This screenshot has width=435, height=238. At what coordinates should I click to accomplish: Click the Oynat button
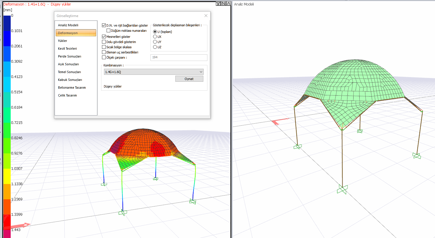pyautogui.click(x=189, y=79)
